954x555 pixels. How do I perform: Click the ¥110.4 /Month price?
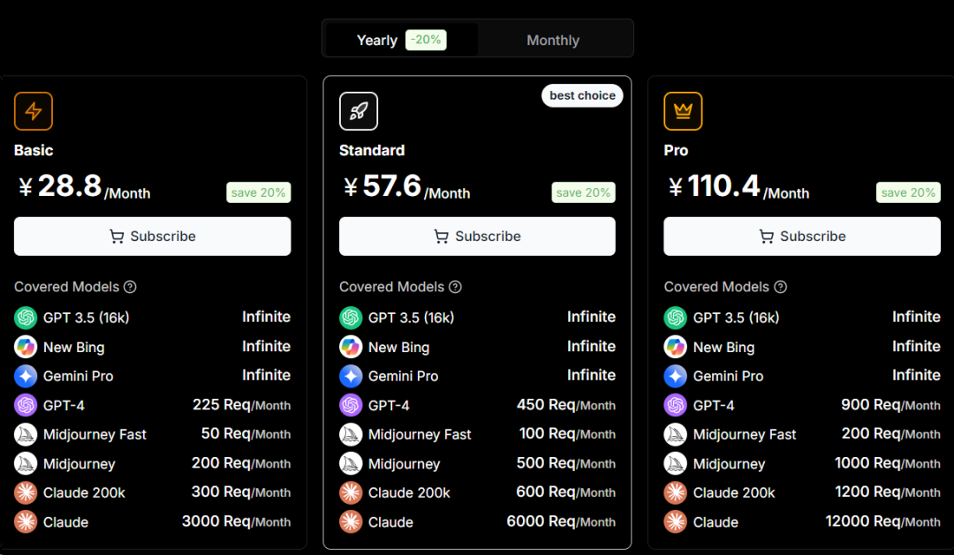(x=738, y=187)
